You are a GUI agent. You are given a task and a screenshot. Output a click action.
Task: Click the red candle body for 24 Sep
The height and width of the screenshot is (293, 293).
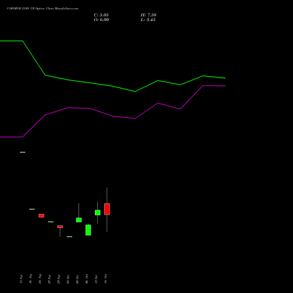point(42,216)
